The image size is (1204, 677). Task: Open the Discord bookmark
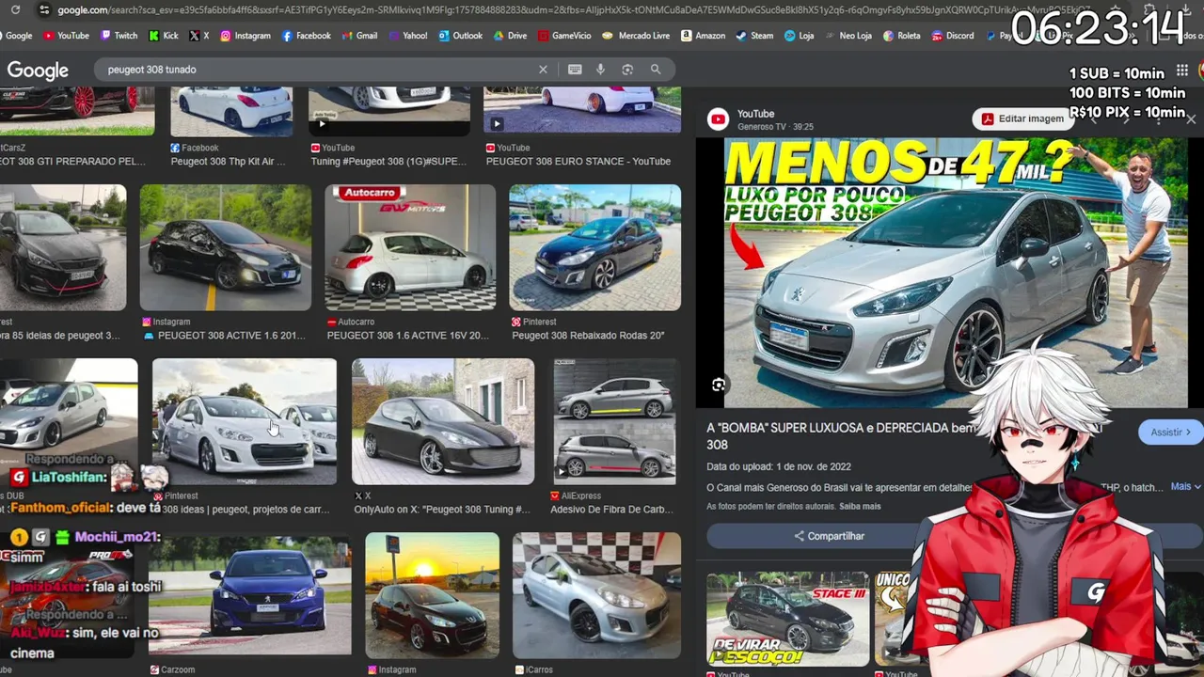tap(952, 36)
